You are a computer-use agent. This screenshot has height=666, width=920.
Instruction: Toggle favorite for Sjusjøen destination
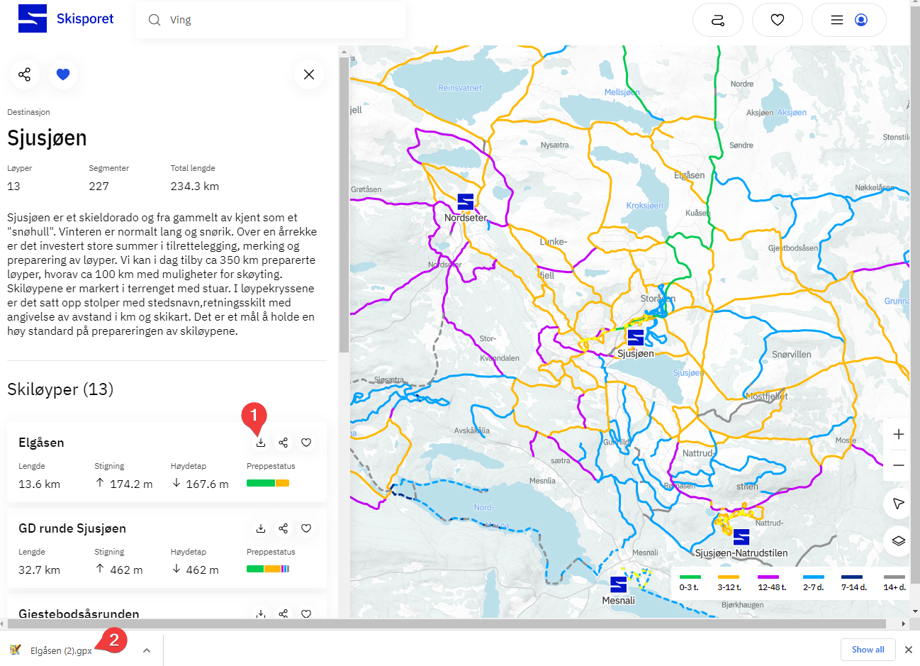coord(63,74)
